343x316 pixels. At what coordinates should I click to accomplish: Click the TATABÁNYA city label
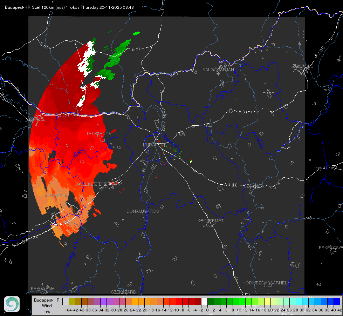coord(98,133)
